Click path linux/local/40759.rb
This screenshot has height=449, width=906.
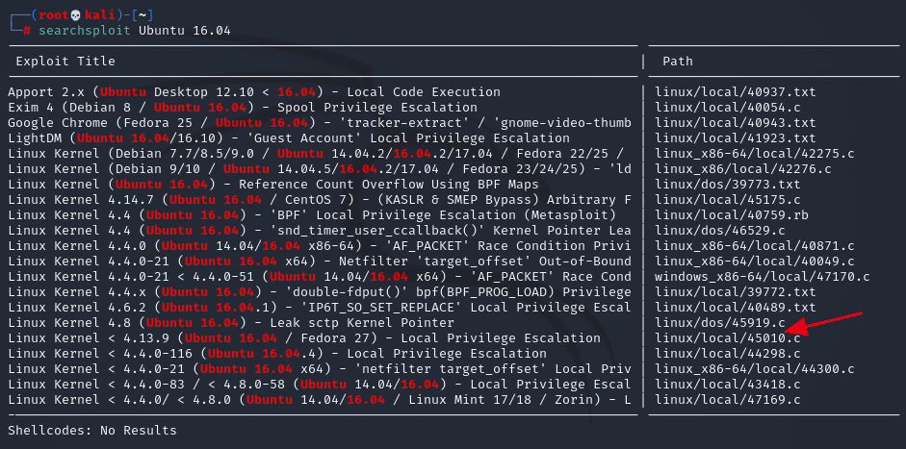coord(731,215)
